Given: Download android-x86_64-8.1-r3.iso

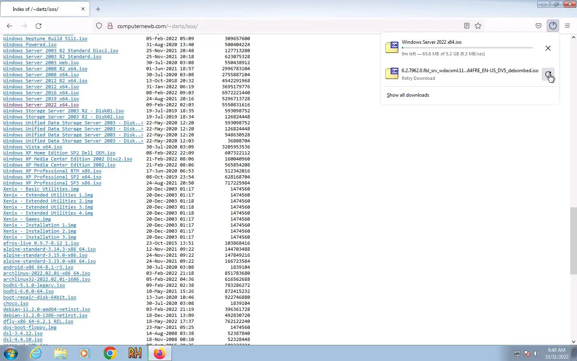Looking at the screenshot, I should coord(38,267).
